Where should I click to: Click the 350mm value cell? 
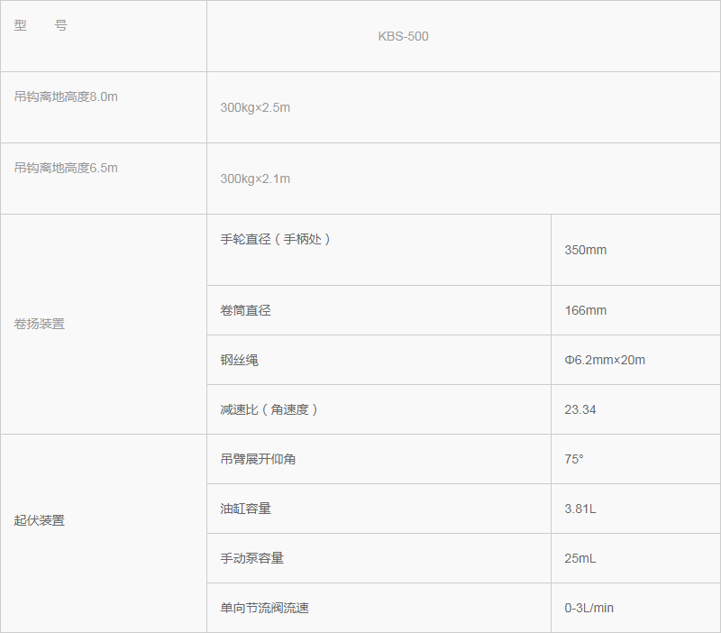pos(585,250)
